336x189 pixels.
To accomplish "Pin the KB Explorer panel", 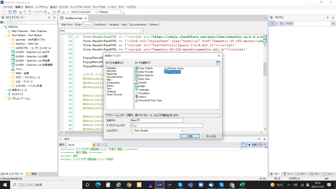I will pos(49,18).
